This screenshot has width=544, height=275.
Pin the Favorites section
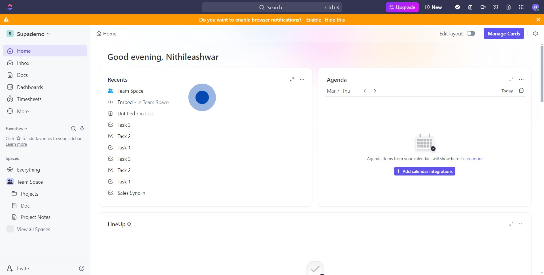point(82,128)
